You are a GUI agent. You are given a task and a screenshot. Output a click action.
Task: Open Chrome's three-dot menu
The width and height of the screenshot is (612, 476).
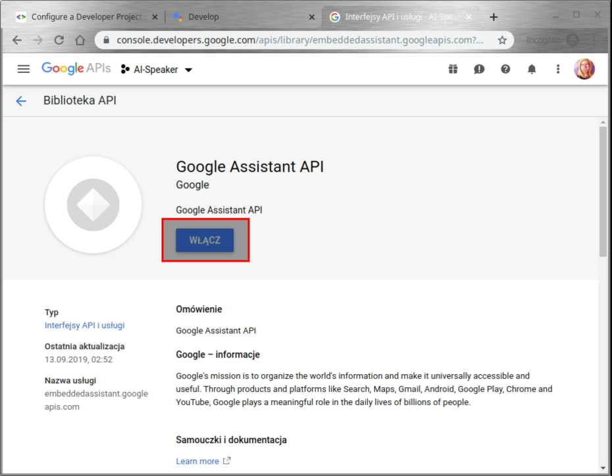point(594,39)
